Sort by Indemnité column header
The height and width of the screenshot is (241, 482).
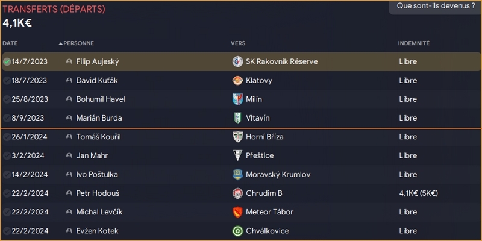click(413, 43)
